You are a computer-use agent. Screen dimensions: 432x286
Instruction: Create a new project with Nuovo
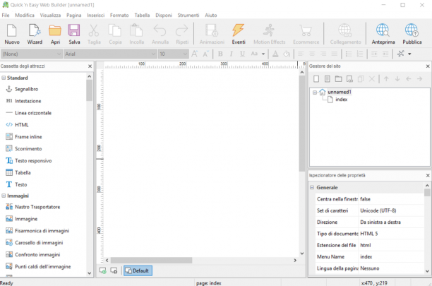(12, 34)
